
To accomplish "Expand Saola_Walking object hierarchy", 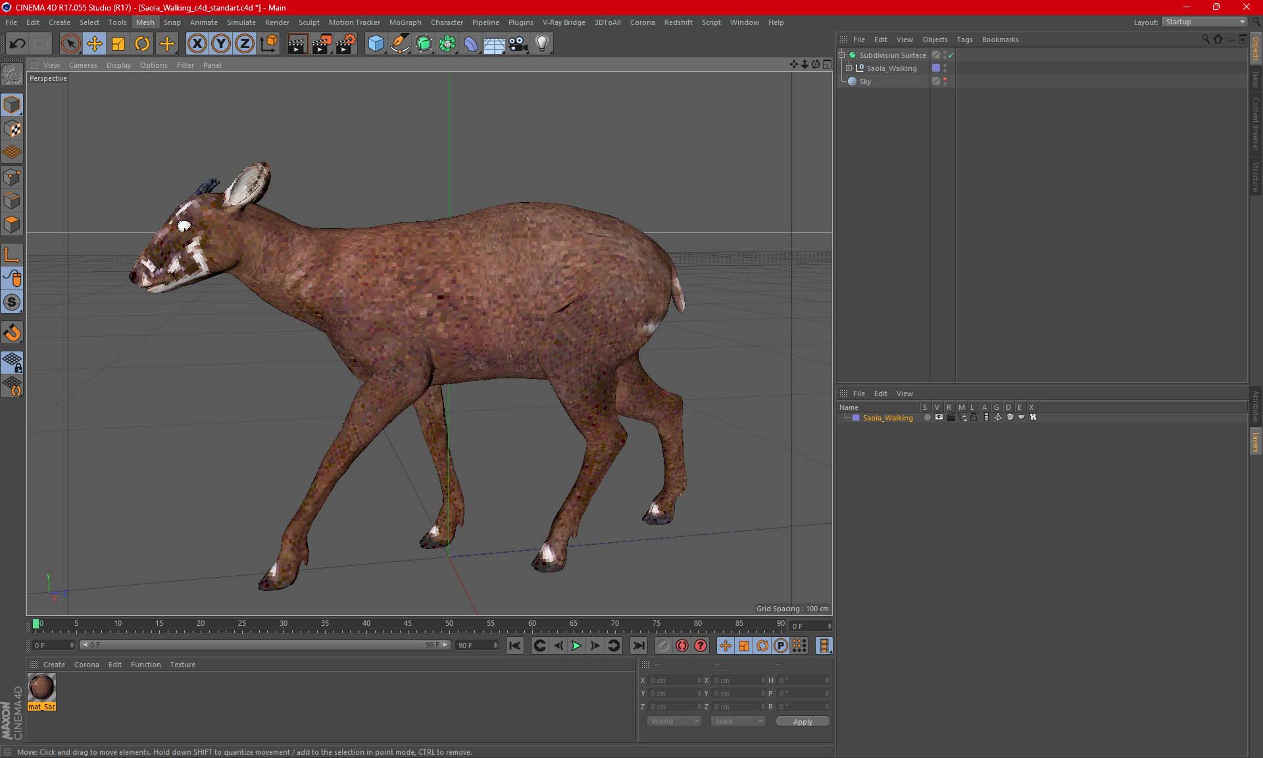I will pyautogui.click(x=849, y=68).
